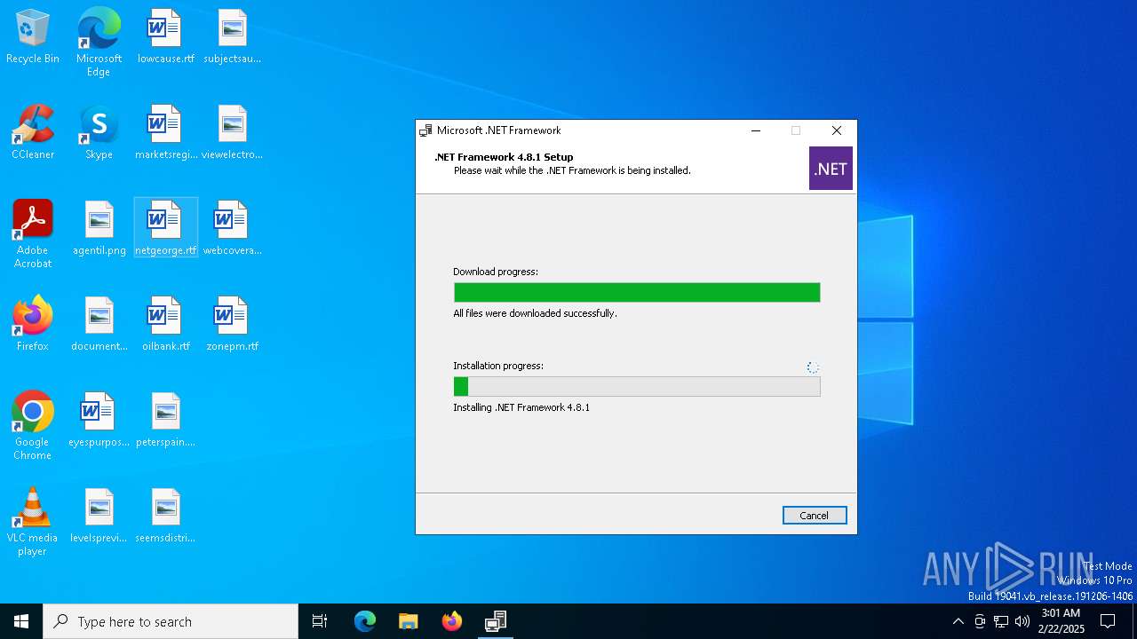1137x639 pixels.
Task: Open Google Chrome desktop shortcut
Action: click(x=33, y=426)
